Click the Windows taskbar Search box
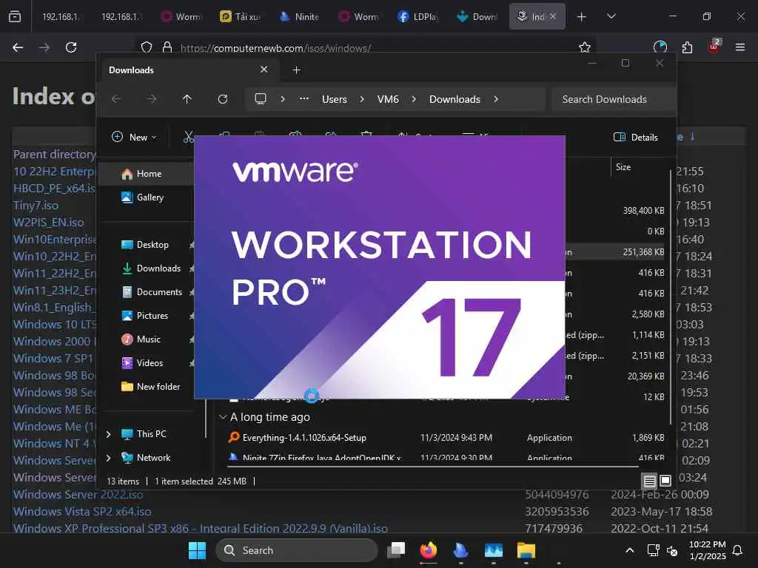 click(296, 550)
